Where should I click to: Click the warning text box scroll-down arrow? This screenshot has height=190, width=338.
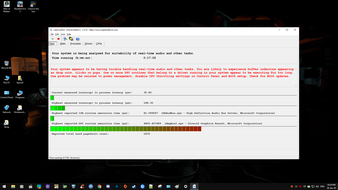(x=296, y=85)
